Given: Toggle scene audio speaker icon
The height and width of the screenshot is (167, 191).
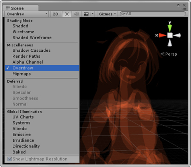Looking at the screenshot, I should (x=76, y=14).
